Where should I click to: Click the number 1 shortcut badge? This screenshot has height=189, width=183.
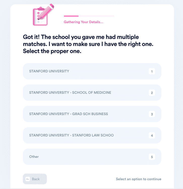[152, 71]
